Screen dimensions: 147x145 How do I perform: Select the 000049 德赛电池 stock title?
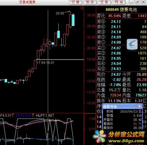[x=121, y=10]
